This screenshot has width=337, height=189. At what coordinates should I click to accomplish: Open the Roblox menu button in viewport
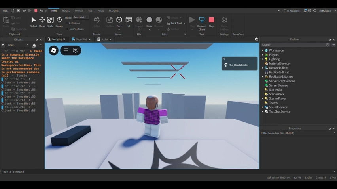click(53, 50)
